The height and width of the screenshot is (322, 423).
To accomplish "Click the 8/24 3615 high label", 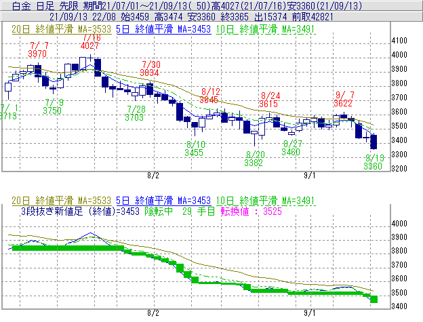I will pos(269,100).
